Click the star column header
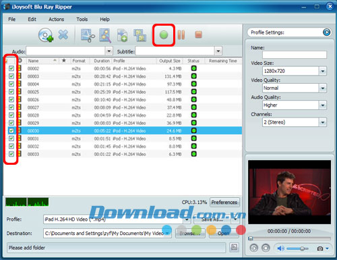The image size is (337, 260). [x=64, y=61]
